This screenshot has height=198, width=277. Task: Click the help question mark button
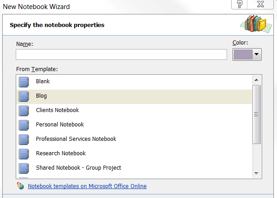[239, 4]
